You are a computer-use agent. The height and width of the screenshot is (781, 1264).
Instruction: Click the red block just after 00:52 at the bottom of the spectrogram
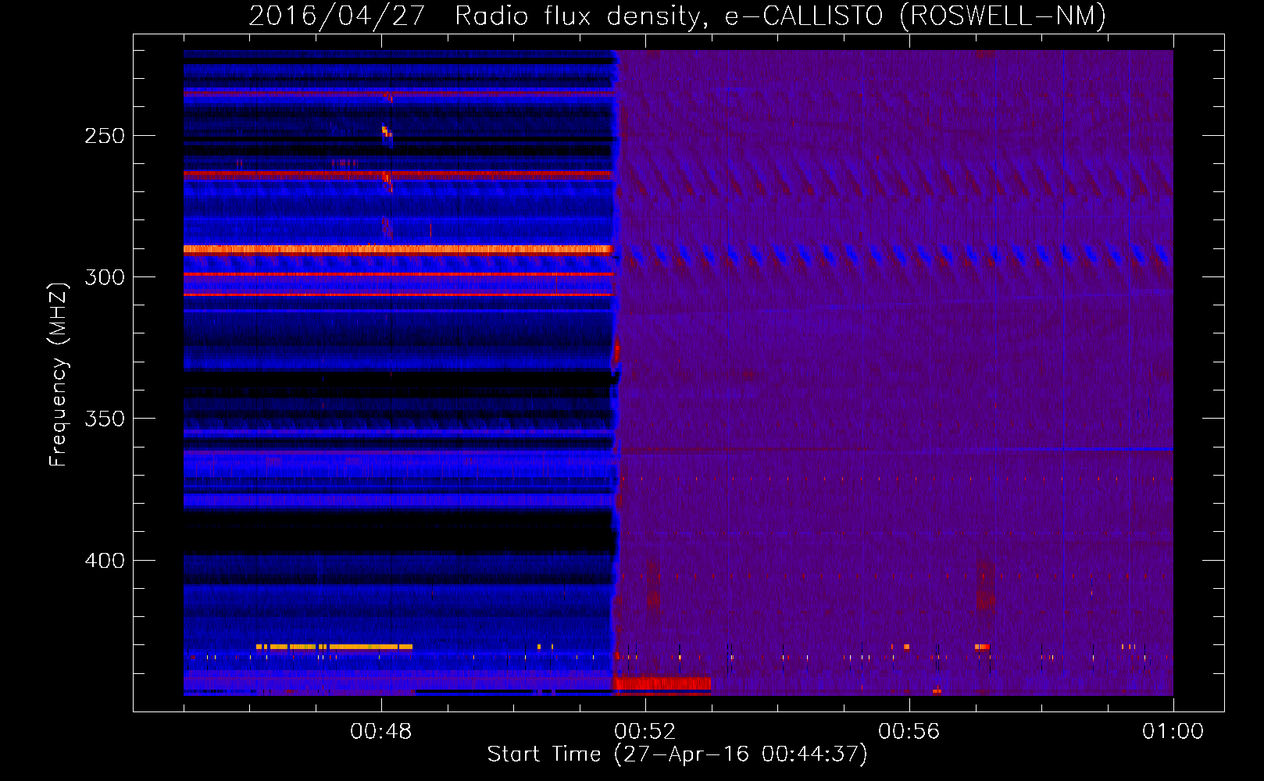click(662, 684)
